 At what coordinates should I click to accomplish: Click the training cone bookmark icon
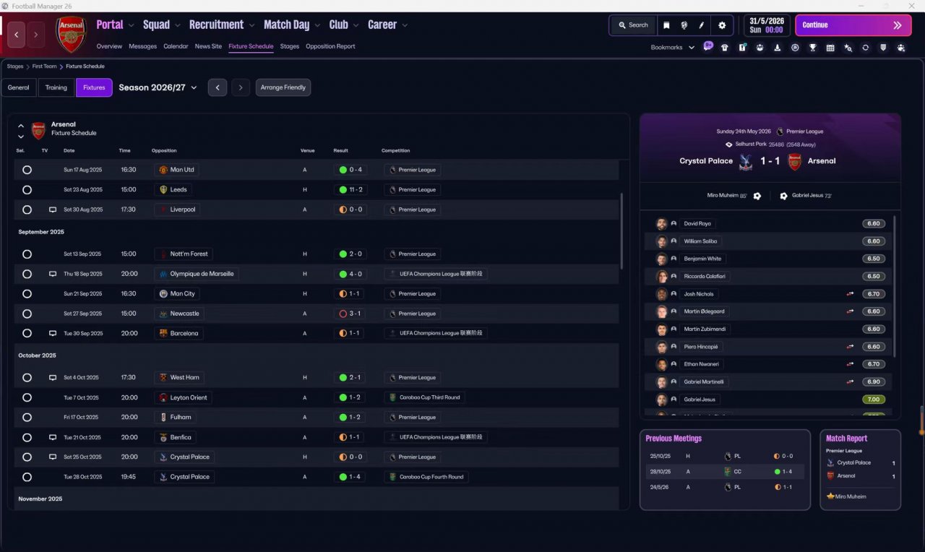tap(778, 48)
